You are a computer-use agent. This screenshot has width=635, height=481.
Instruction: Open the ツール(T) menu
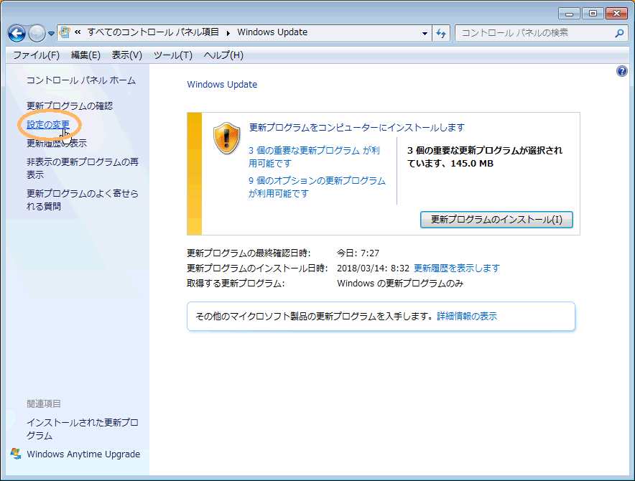[x=173, y=55]
